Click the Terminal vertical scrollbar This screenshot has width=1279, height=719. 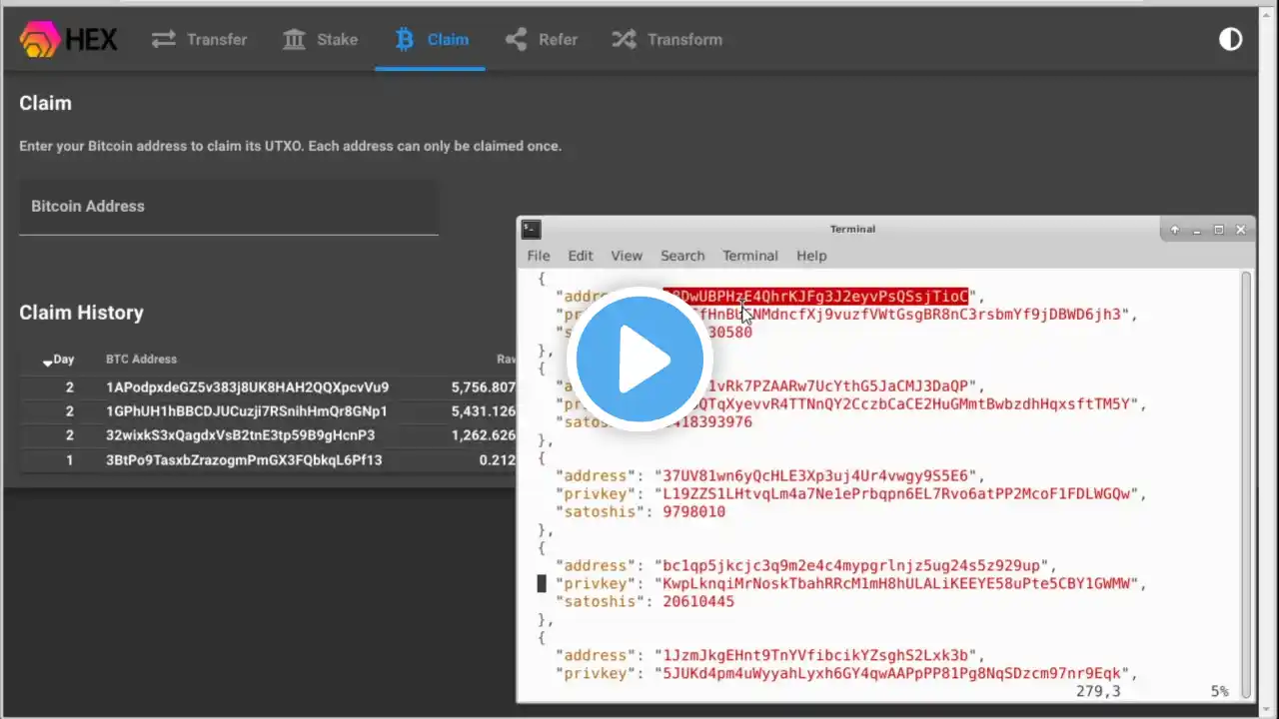click(1246, 484)
